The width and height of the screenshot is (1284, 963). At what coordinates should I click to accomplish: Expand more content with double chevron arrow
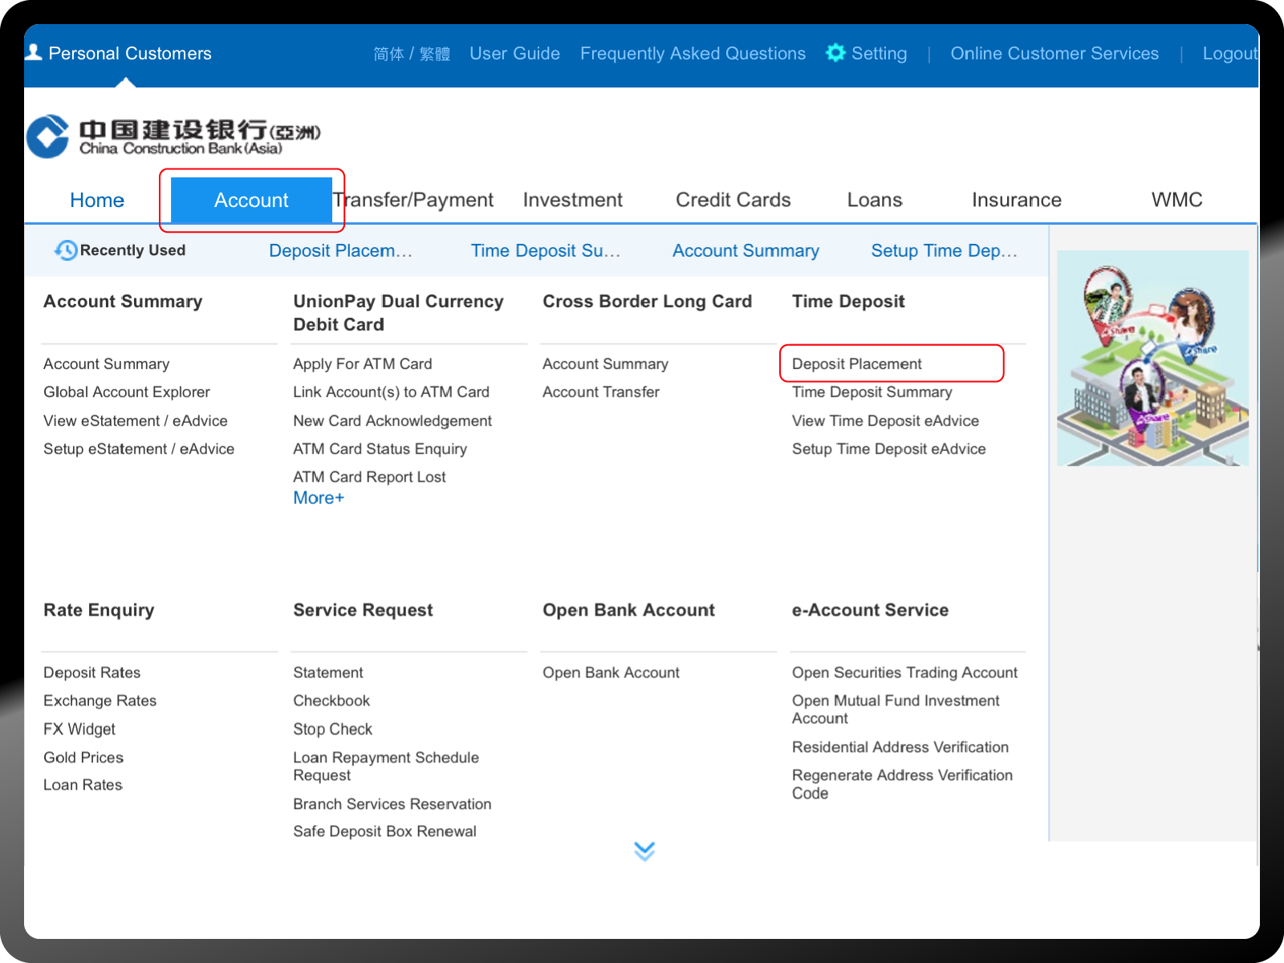[644, 851]
